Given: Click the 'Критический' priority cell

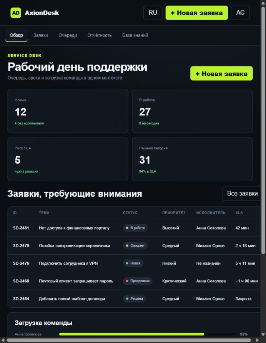Looking at the screenshot, I should pos(174,281).
